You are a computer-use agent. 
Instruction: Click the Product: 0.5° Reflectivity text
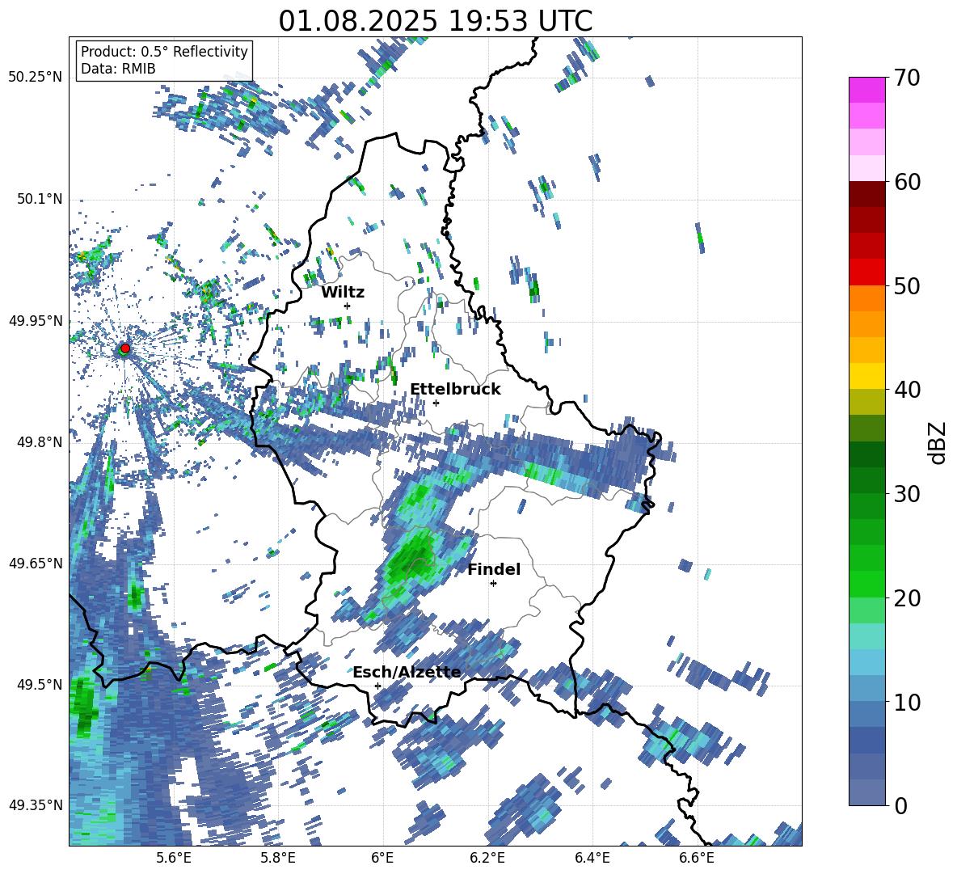[164, 51]
